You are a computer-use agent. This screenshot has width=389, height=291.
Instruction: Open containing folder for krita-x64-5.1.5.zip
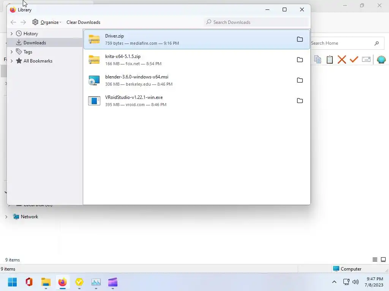point(300,60)
